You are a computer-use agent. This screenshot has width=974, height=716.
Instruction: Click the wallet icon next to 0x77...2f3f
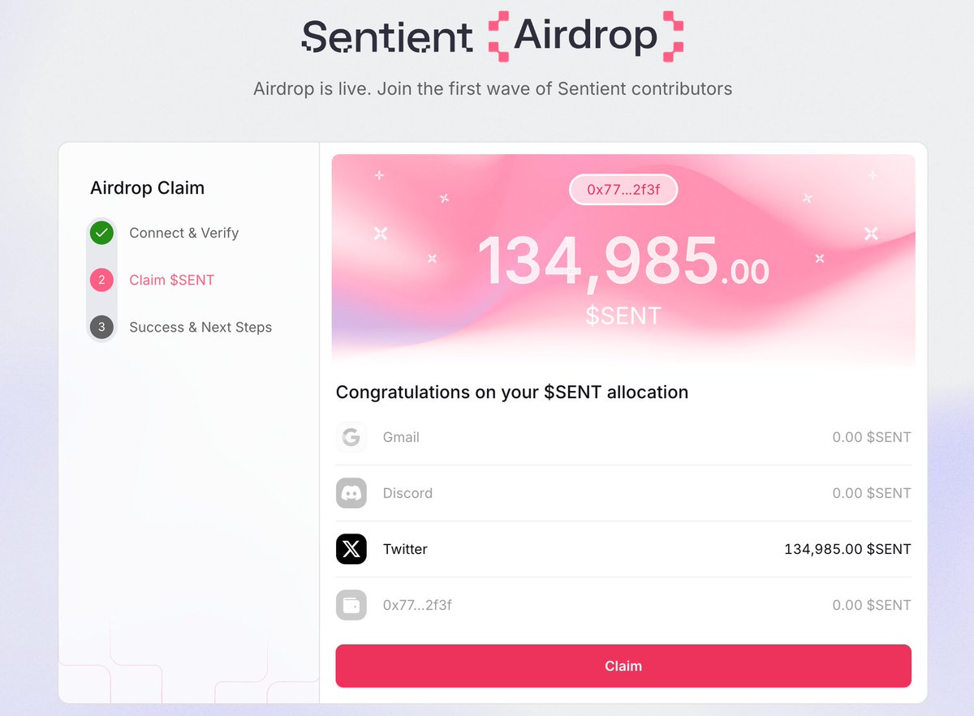pyautogui.click(x=351, y=605)
